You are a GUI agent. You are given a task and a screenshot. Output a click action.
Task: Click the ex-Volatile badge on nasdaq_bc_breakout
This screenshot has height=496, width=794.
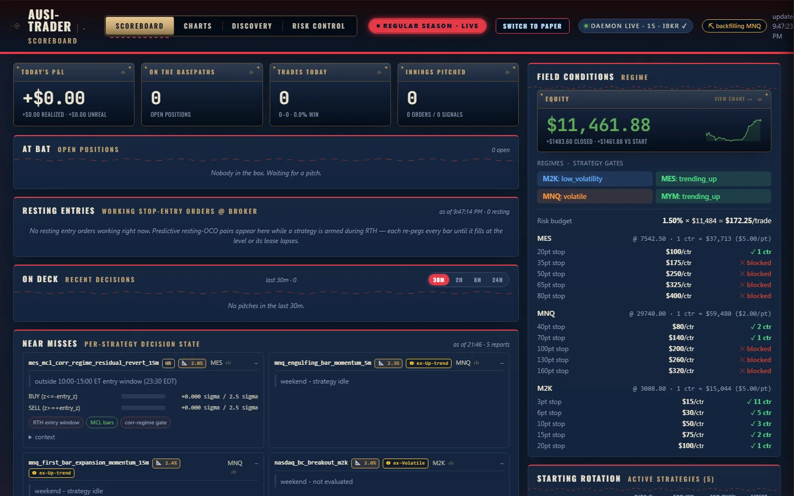coord(406,463)
